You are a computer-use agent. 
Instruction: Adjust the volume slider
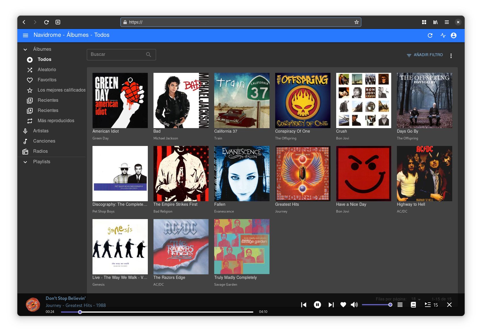pos(377,305)
